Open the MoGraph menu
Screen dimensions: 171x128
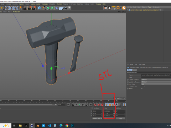tap(45, 4)
